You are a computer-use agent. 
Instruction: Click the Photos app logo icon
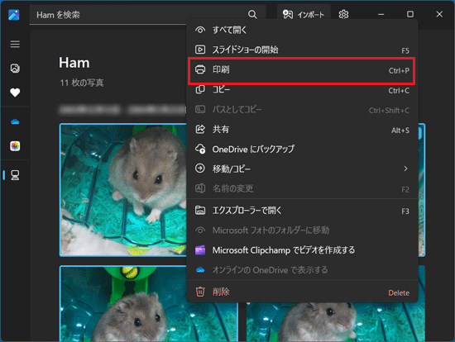(14, 15)
